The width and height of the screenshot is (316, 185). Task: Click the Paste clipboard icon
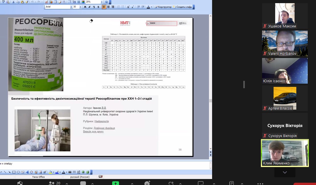tap(22, 2)
